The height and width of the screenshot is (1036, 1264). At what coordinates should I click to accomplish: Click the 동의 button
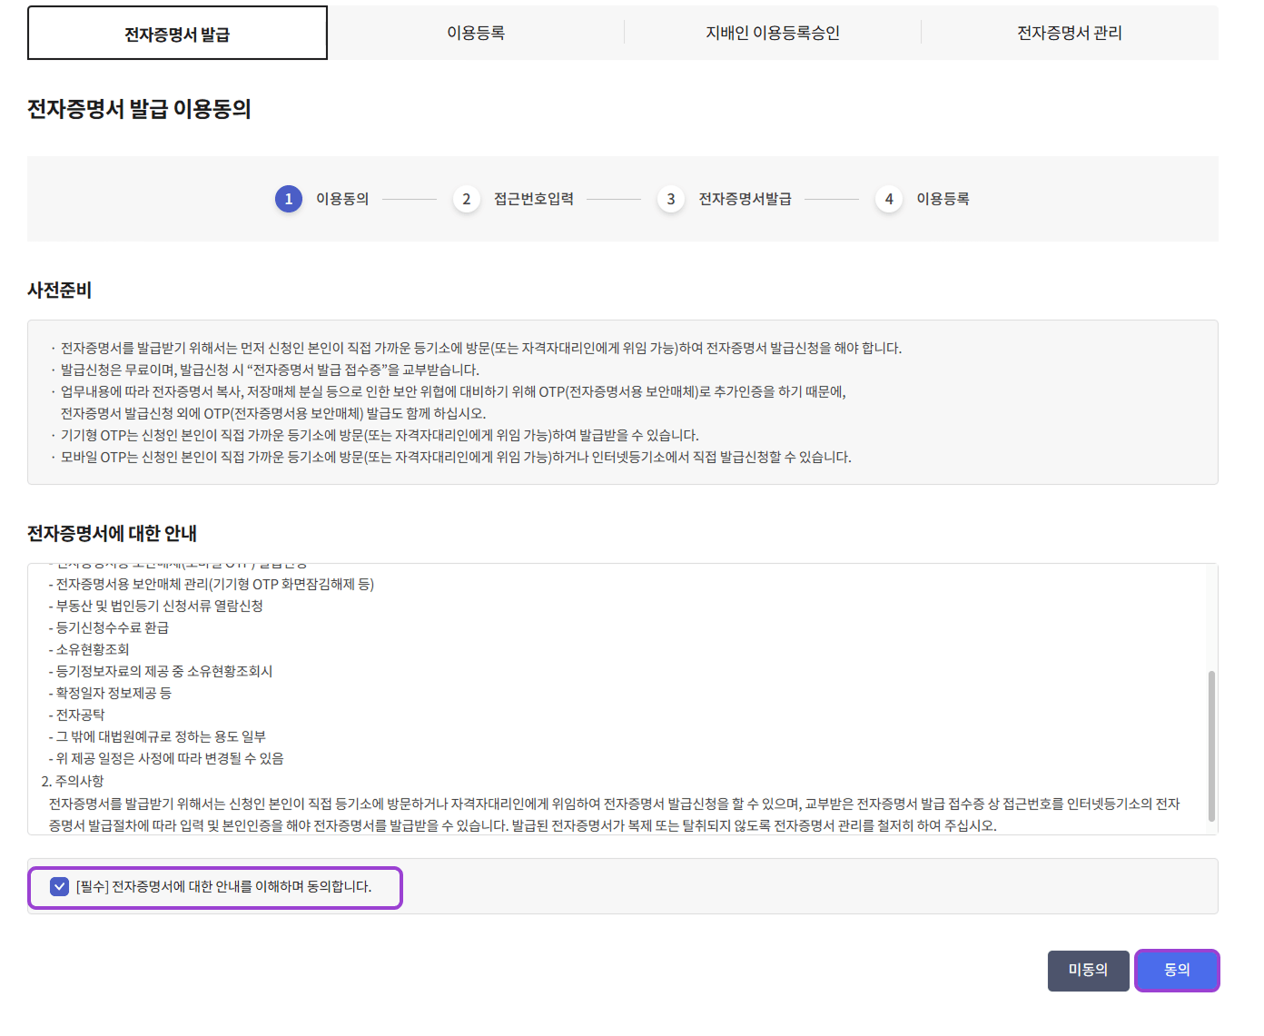coord(1177,970)
